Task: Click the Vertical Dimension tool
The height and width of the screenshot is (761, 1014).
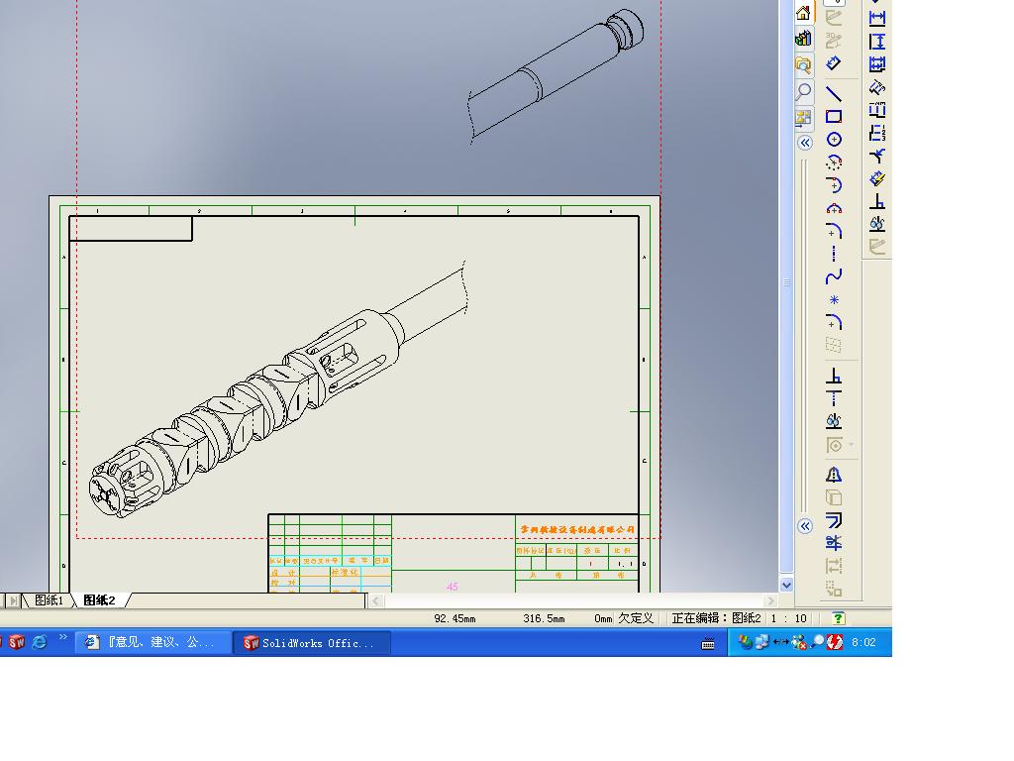Action: pos(877,42)
